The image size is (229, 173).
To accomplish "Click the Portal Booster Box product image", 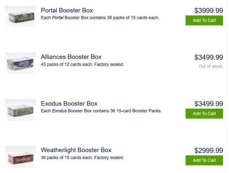I will [x=21, y=16].
